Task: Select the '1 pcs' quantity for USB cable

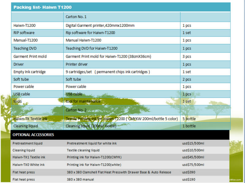Action: (x=187, y=94)
